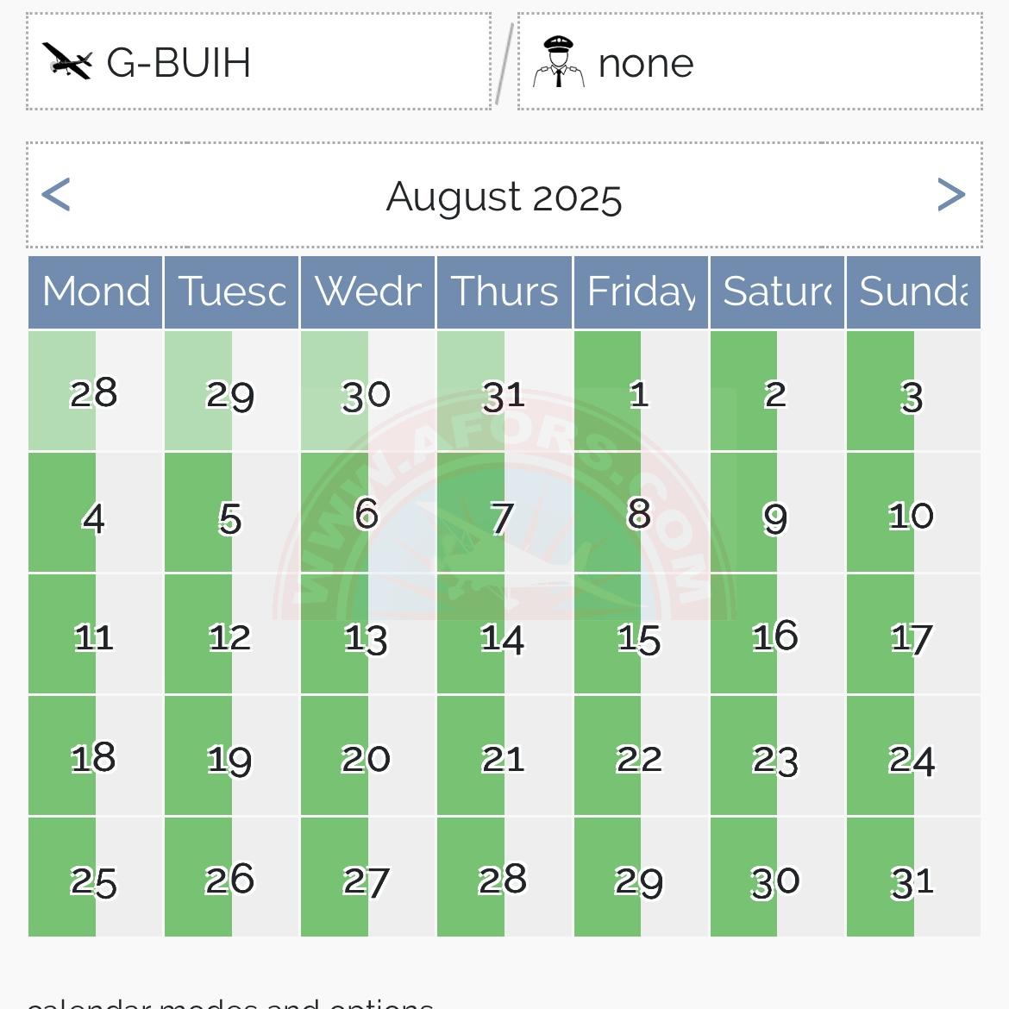Click the calendar modes and options text
The width and height of the screenshot is (1009, 1009).
230,1002
